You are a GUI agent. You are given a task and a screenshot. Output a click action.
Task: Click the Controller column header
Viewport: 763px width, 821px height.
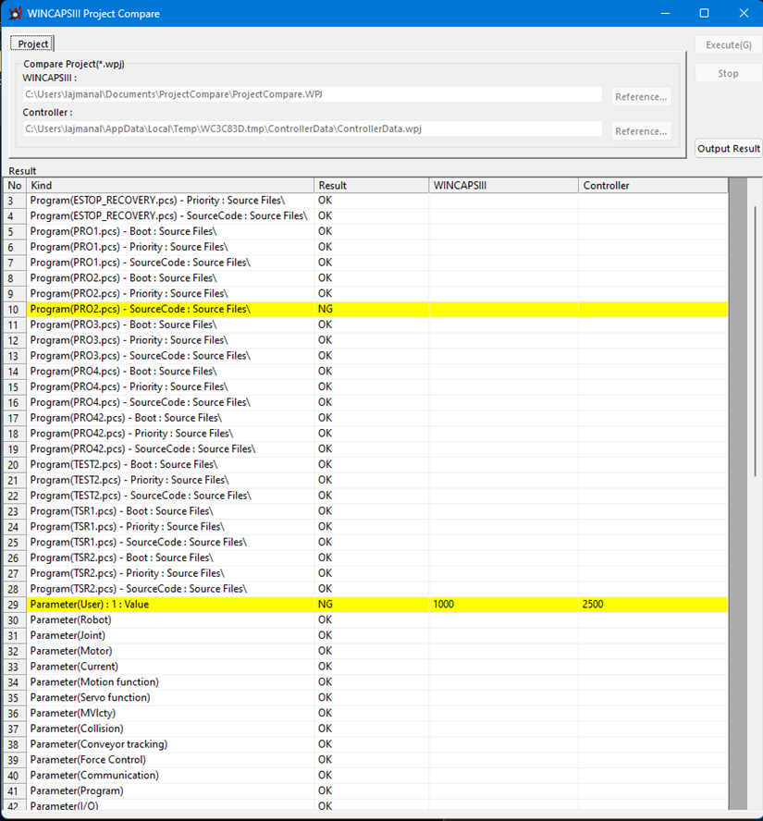click(653, 185)
